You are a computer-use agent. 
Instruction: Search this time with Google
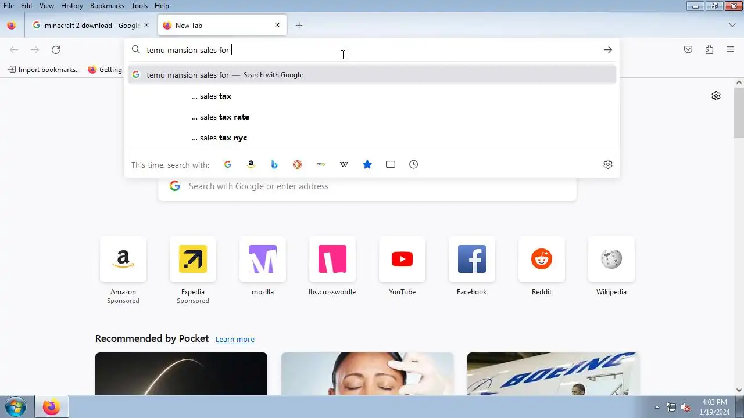(228, 164)
